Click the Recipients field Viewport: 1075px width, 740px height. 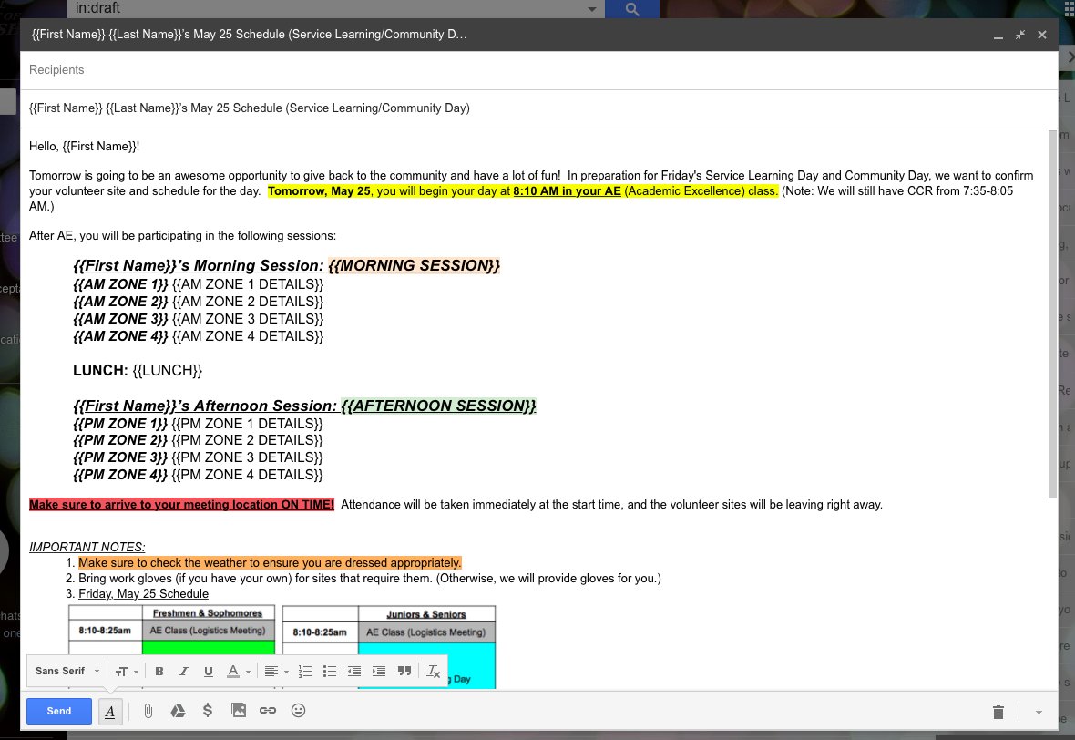click(x=539, y=70)
